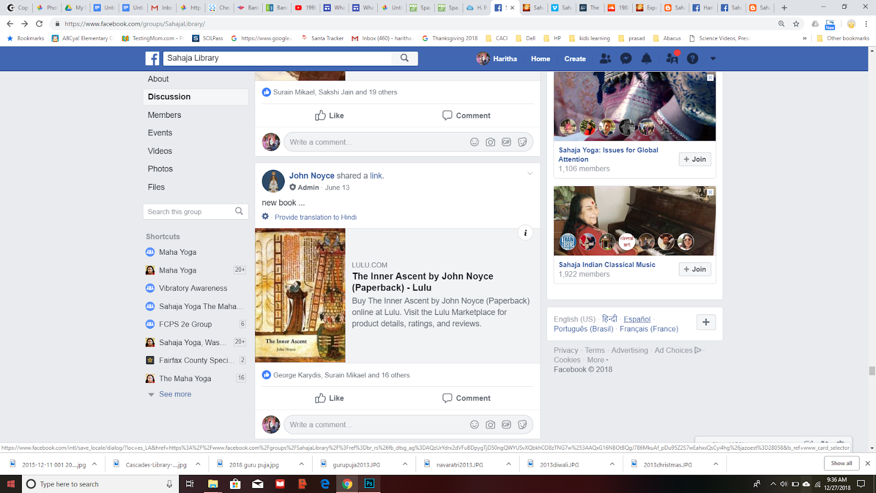Screen dimensions: 876x493
Task: Click emoji icon in lower comment box
Action: coord(475,425)
